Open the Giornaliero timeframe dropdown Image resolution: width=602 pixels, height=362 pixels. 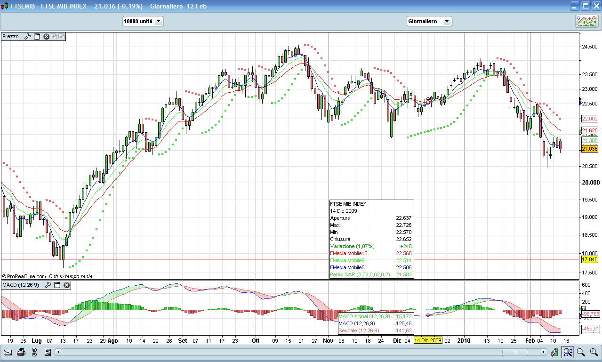coord(429,21)
